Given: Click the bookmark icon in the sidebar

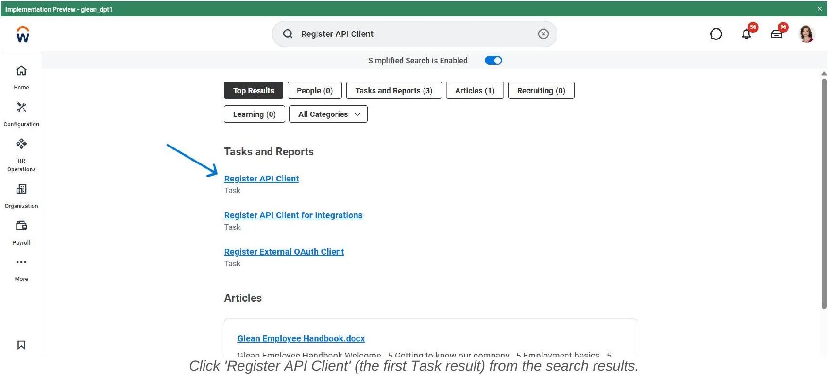Looking at the screenshot, I should (21, 345).
